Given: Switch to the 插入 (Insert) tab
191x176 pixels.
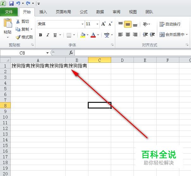Looking at the screenshot, I should click(x=43, y=12).
